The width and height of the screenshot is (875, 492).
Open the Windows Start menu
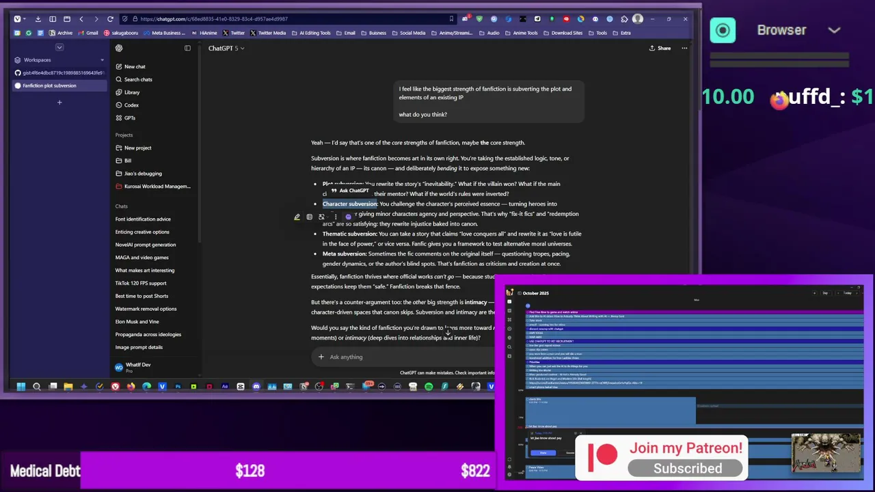tap(21, 387)
